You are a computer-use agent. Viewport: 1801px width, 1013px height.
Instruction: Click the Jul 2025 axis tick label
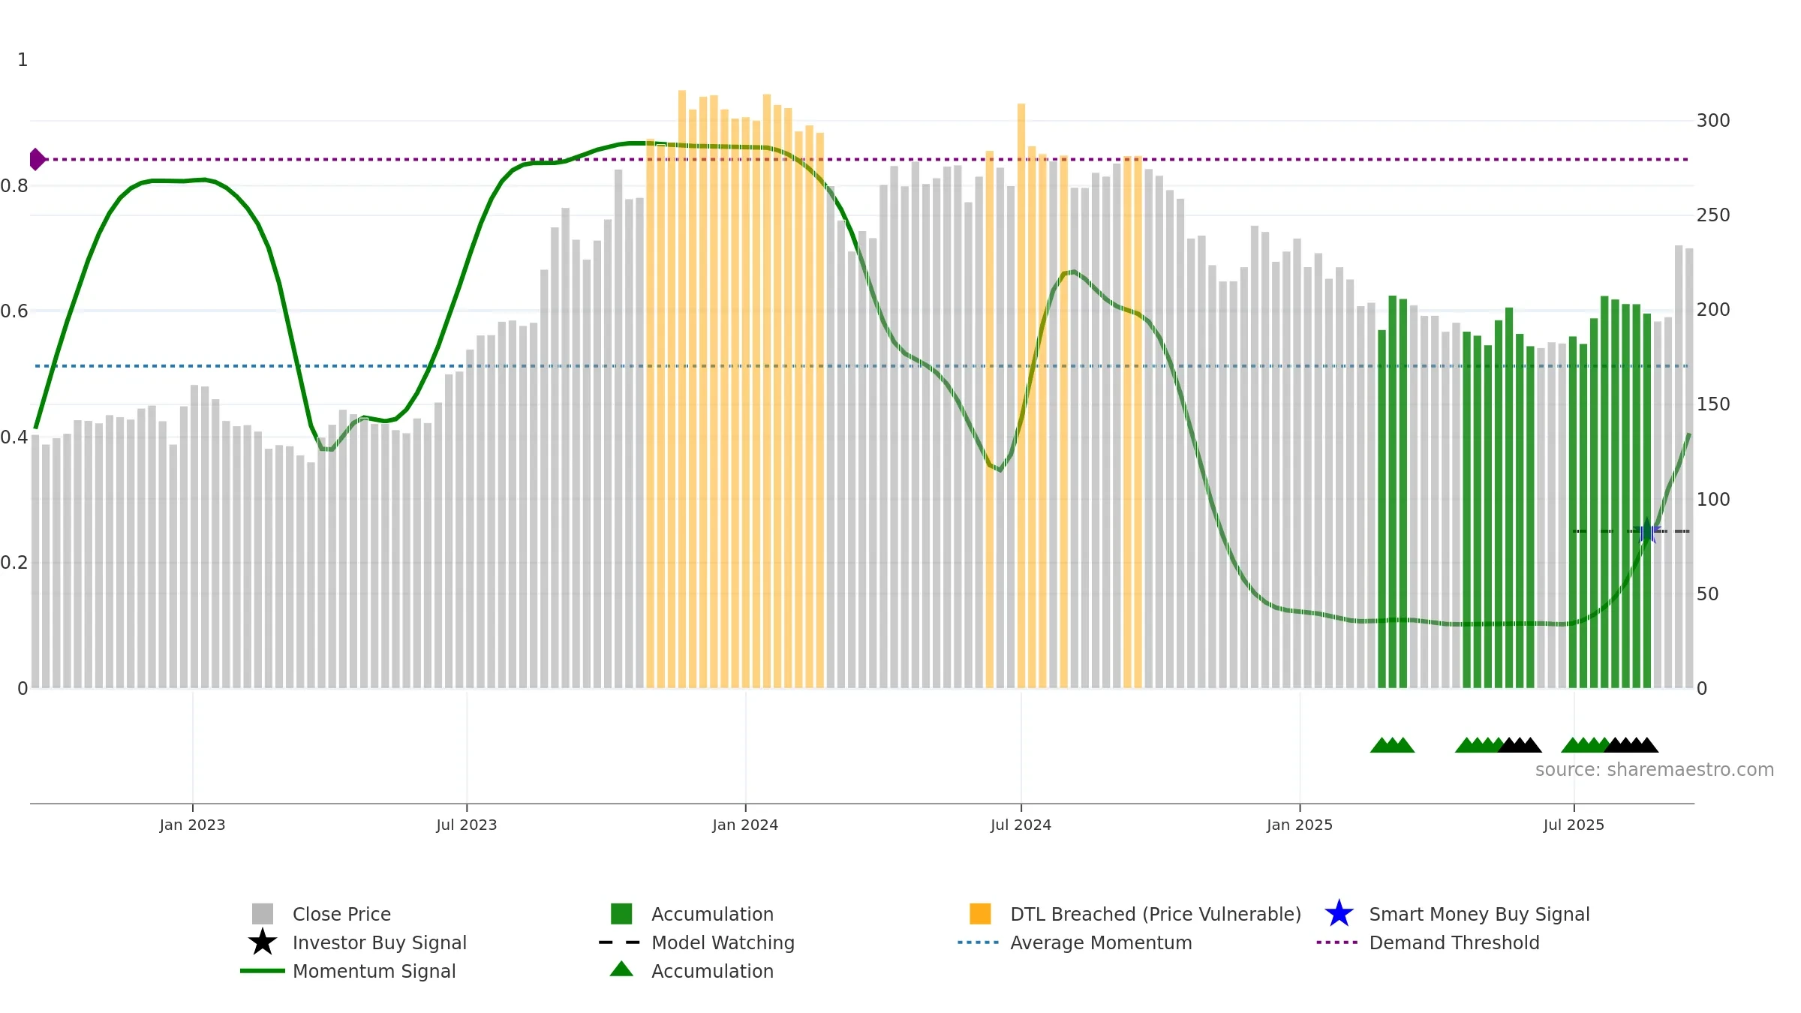[x=1574, y=825]
